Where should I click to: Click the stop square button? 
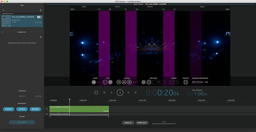(x=96, y=93)
